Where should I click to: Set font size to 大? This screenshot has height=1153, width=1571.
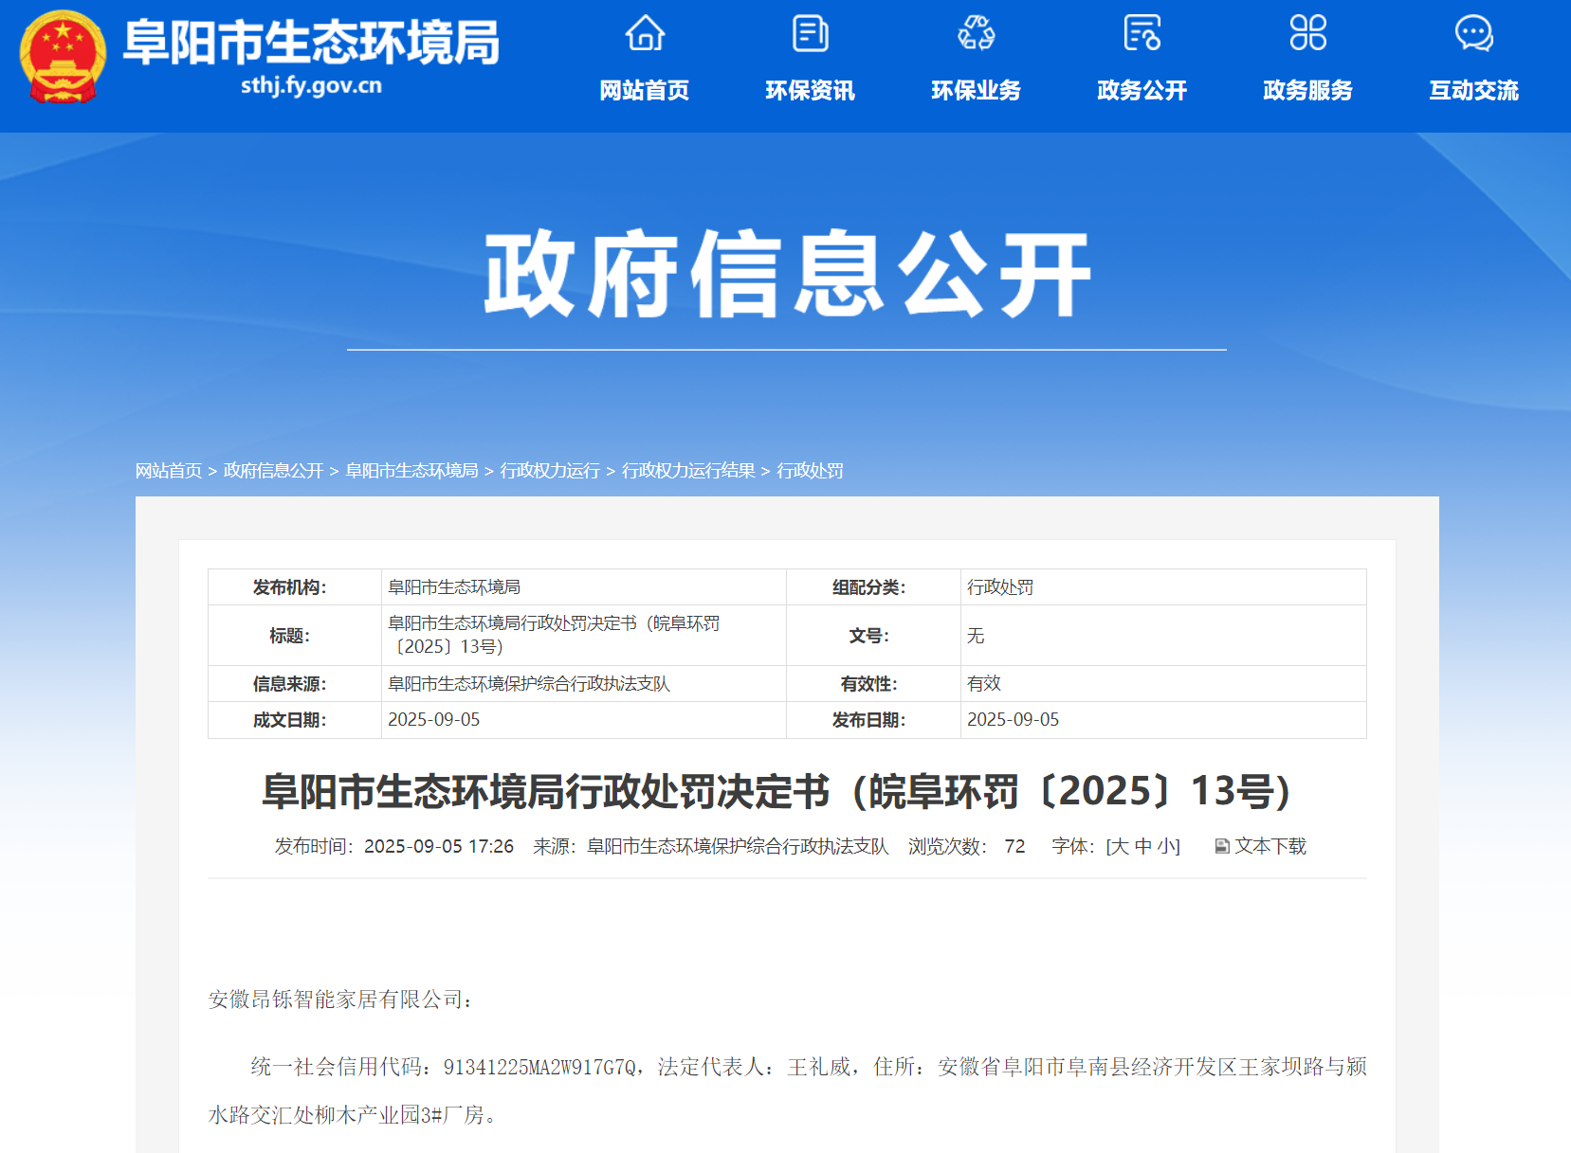click(1120, 846)
